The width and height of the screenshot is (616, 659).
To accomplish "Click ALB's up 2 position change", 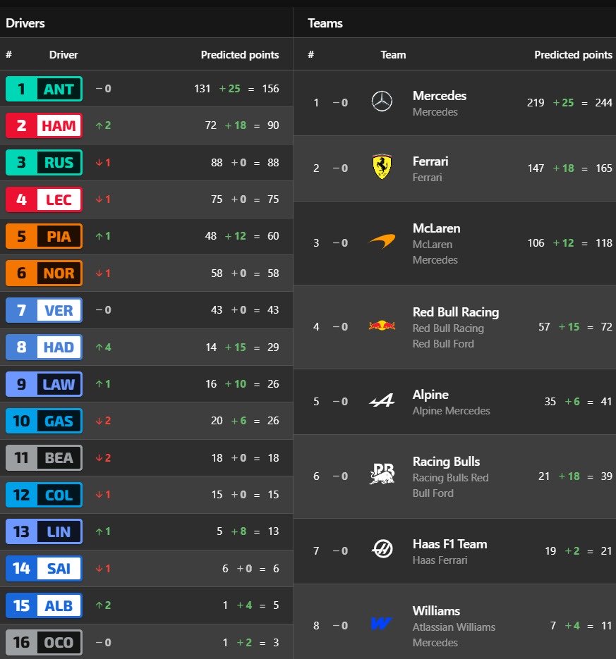I will 103,605.
